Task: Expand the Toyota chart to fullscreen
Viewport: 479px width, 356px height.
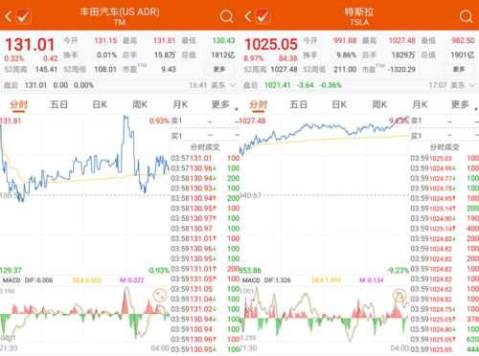Action: (160, 296)
